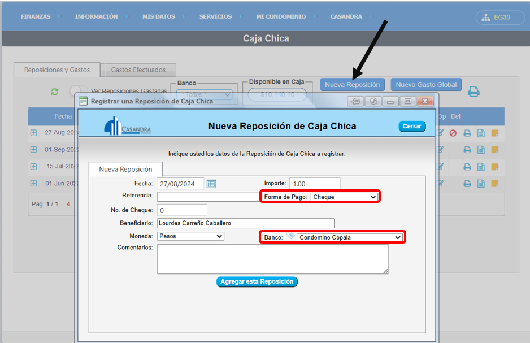Click the green refresh icon

tap(55, 92)
